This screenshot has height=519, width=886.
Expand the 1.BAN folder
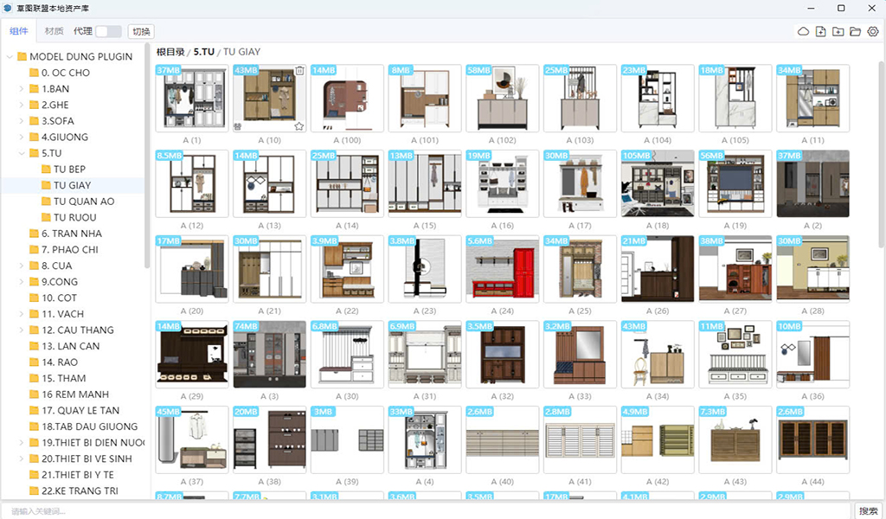click(22, 89)
